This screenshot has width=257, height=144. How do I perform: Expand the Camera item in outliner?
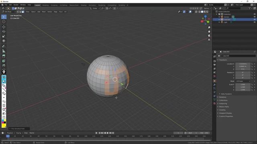219,17
